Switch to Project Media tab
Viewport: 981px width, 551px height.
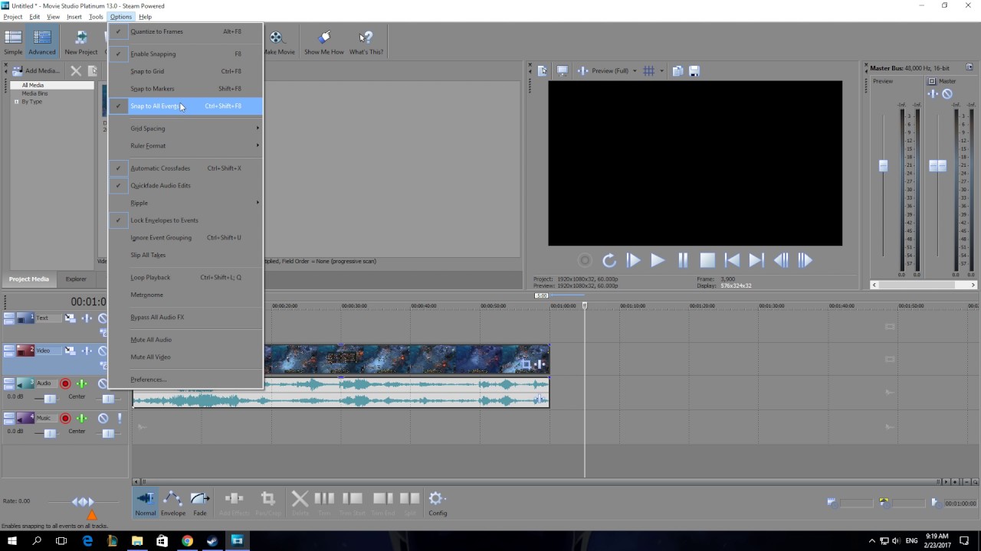pyautogui.click(x=29, y=279)
